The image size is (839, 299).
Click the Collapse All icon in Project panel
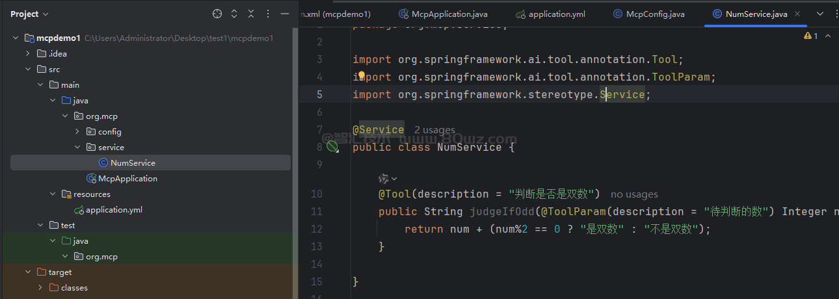[251, 14]
